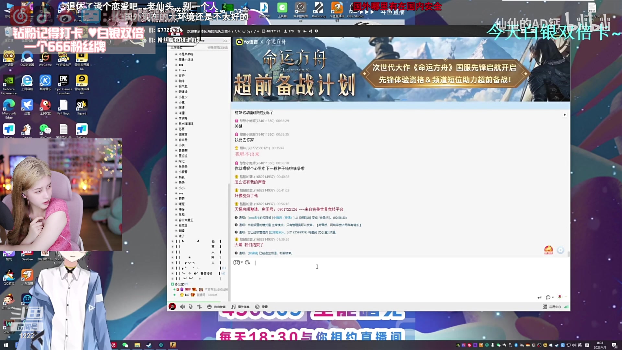Select user Ro7 in the 办公室 channel
The width and height of the screenshot is (622, 350).
[x=187, y=295]
